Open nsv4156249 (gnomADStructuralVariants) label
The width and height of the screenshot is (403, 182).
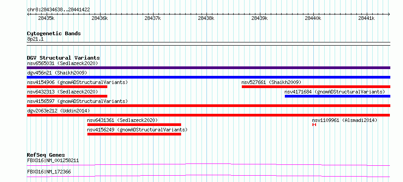pyautogui.click(x=137, y=130)
